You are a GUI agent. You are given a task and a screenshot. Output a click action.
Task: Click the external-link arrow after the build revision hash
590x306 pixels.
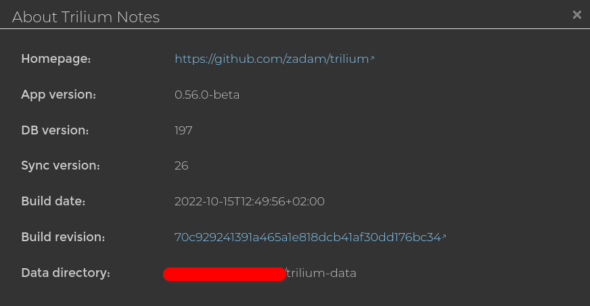click(x=444, y=236)
